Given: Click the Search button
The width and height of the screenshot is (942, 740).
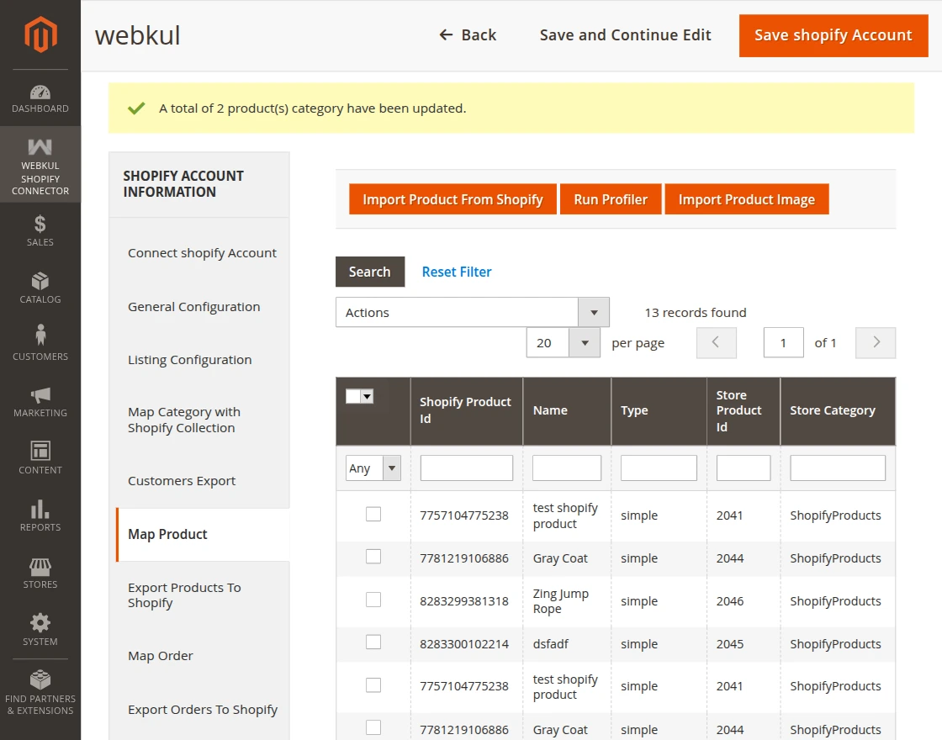Looking at the screenshot, I should (x=370, y=272).
